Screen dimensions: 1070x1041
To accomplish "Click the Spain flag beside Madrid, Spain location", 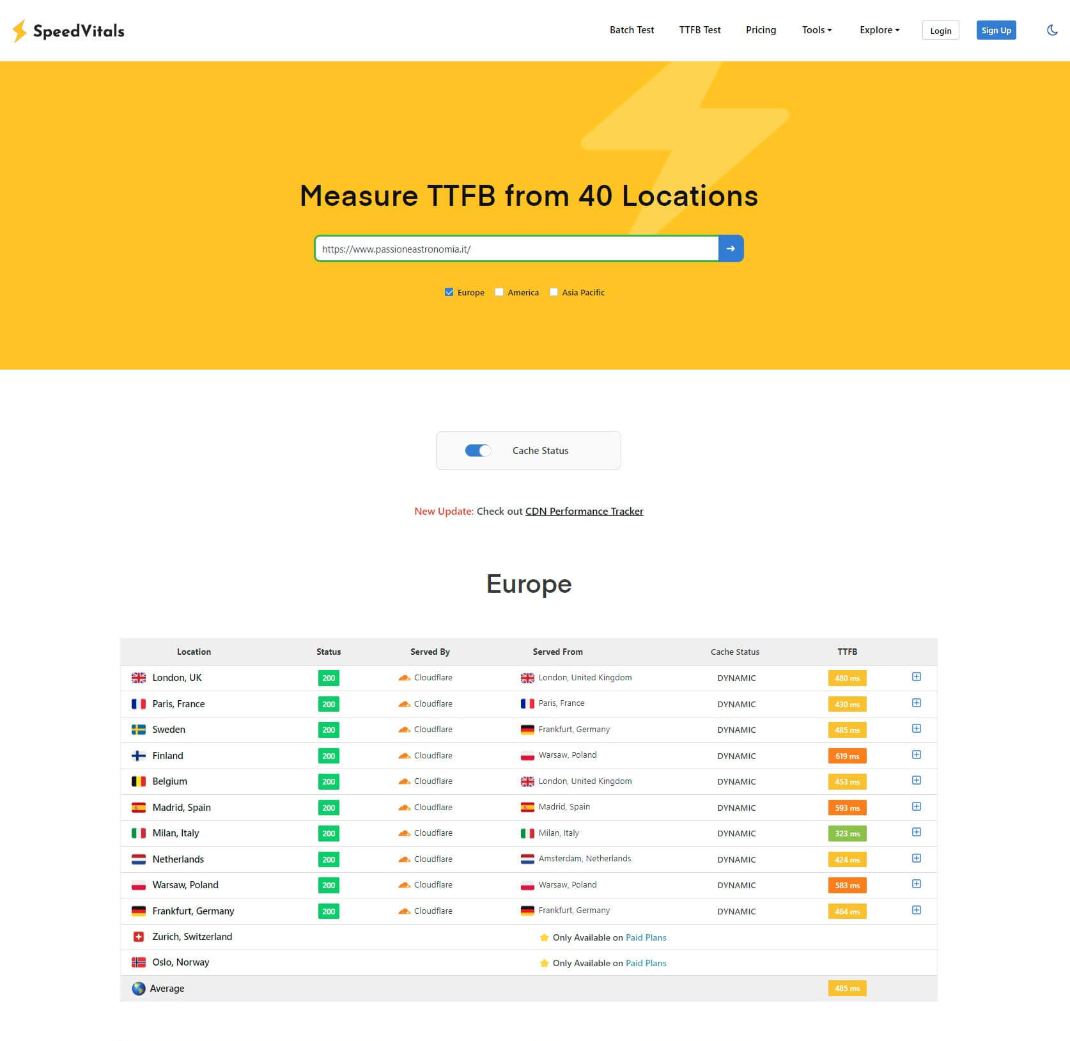I will (x=139, y=808).
